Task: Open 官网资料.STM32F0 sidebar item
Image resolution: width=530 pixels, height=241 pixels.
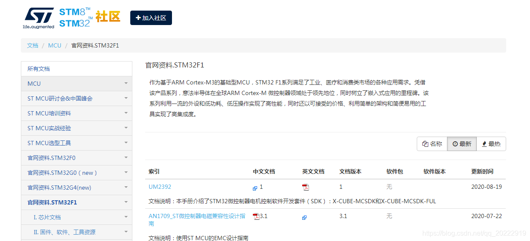Action: [x=77, y=158]
